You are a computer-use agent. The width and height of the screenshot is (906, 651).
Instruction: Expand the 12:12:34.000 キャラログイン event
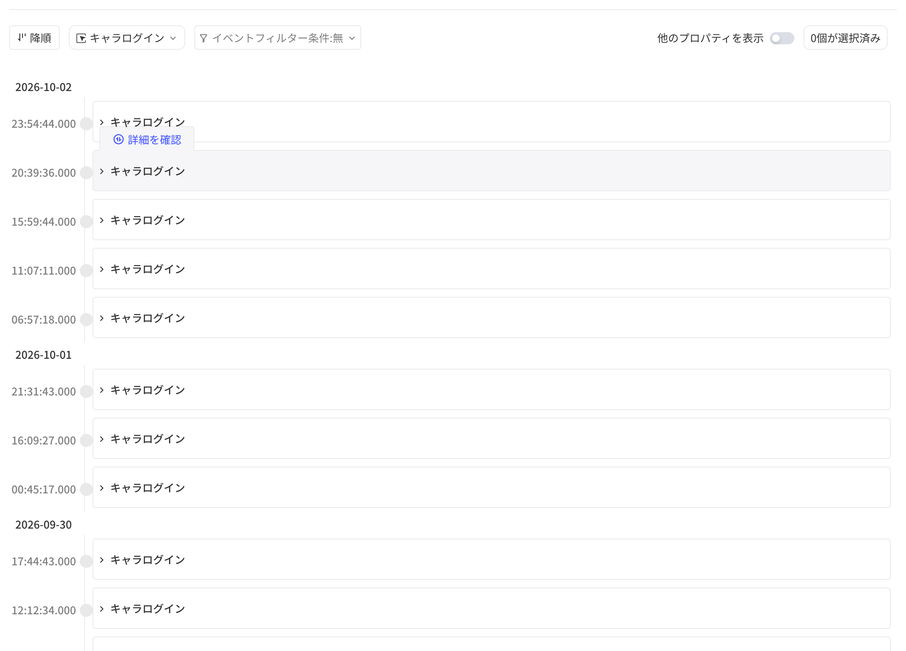pos(102,609)
